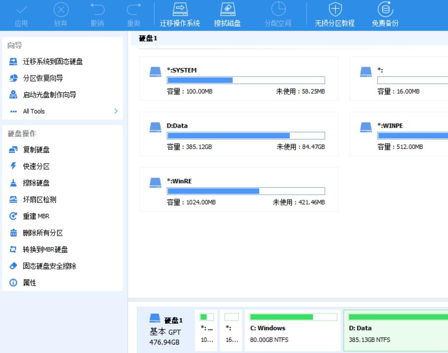Open 迁移系统到固态硬盘 wizard
The width and height of the screenshot is (448, 353).
52,61
